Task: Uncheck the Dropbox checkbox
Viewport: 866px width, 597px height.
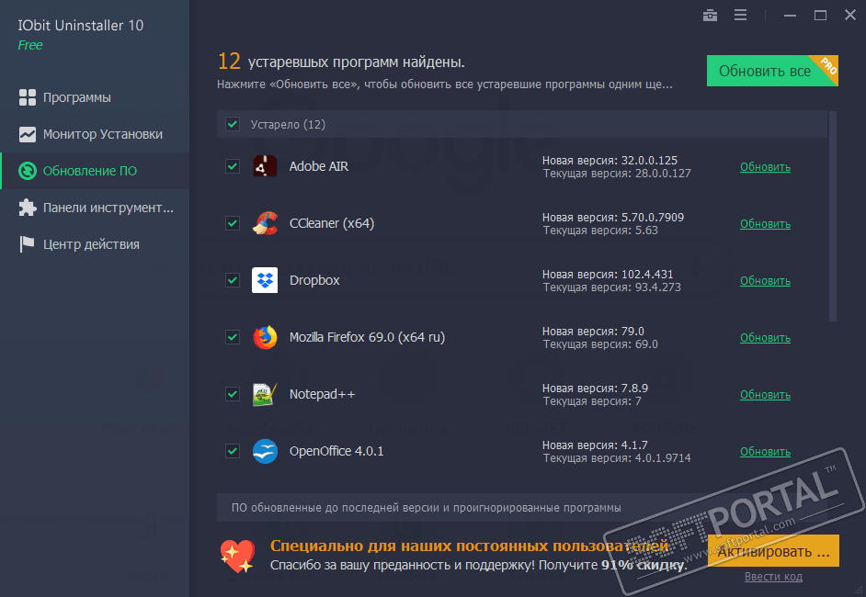Action: pyautogui.click(x=233, y=280)
